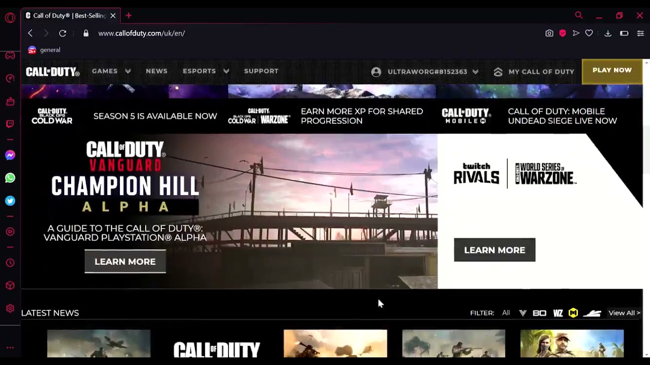
Task: Open Mobile Undead Siege Live Now link
Action: click(x=562, y=116)
